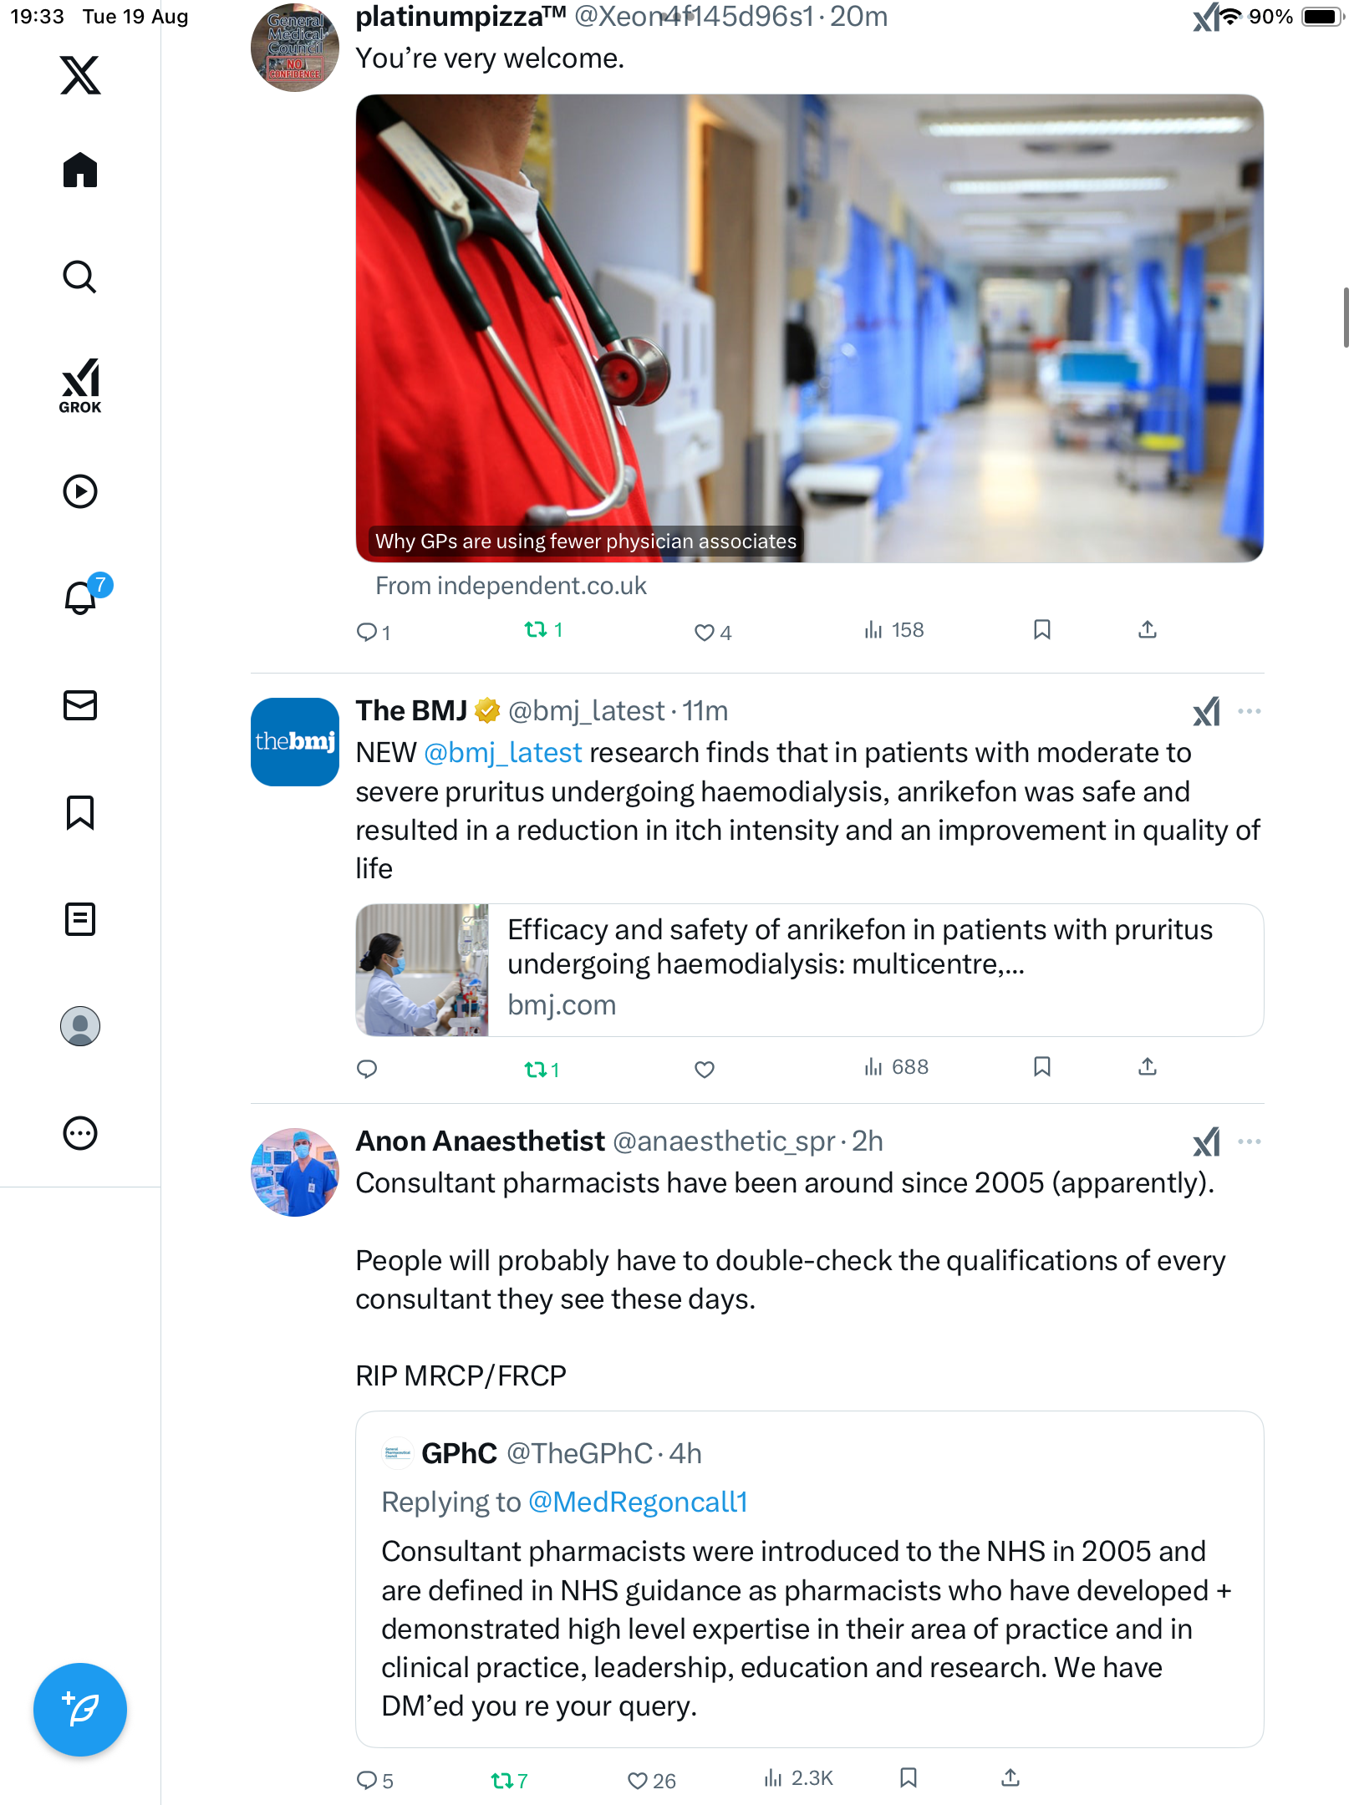Open the Home feed icon
This screenshot has height=1805, width=1354.
click(x=80, y=170)
